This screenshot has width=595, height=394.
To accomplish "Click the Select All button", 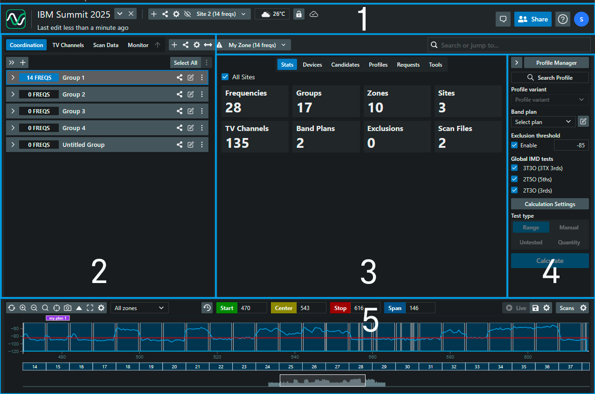I will tap(186, 63).
